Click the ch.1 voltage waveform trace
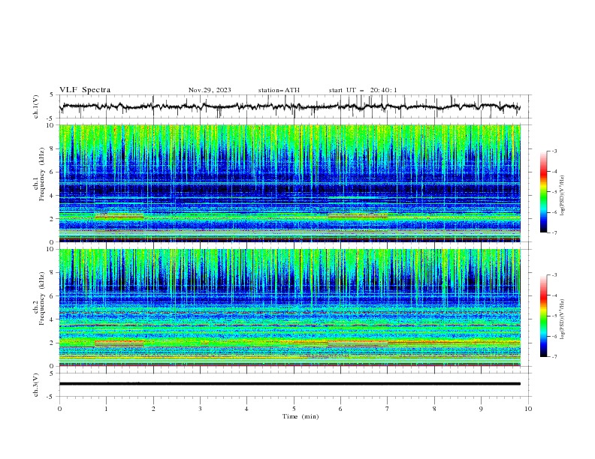 (289, 106)
